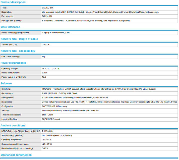Screen dimensions: 179x160
Task: Click the 'Type:' row label
Action: [x=4, y=8]
